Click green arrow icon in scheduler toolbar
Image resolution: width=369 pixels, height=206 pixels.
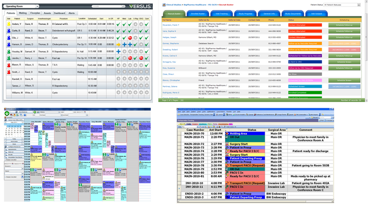7,114
